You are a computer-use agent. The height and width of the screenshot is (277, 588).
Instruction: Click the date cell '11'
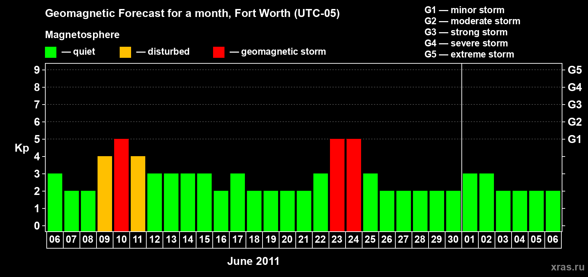138,240
